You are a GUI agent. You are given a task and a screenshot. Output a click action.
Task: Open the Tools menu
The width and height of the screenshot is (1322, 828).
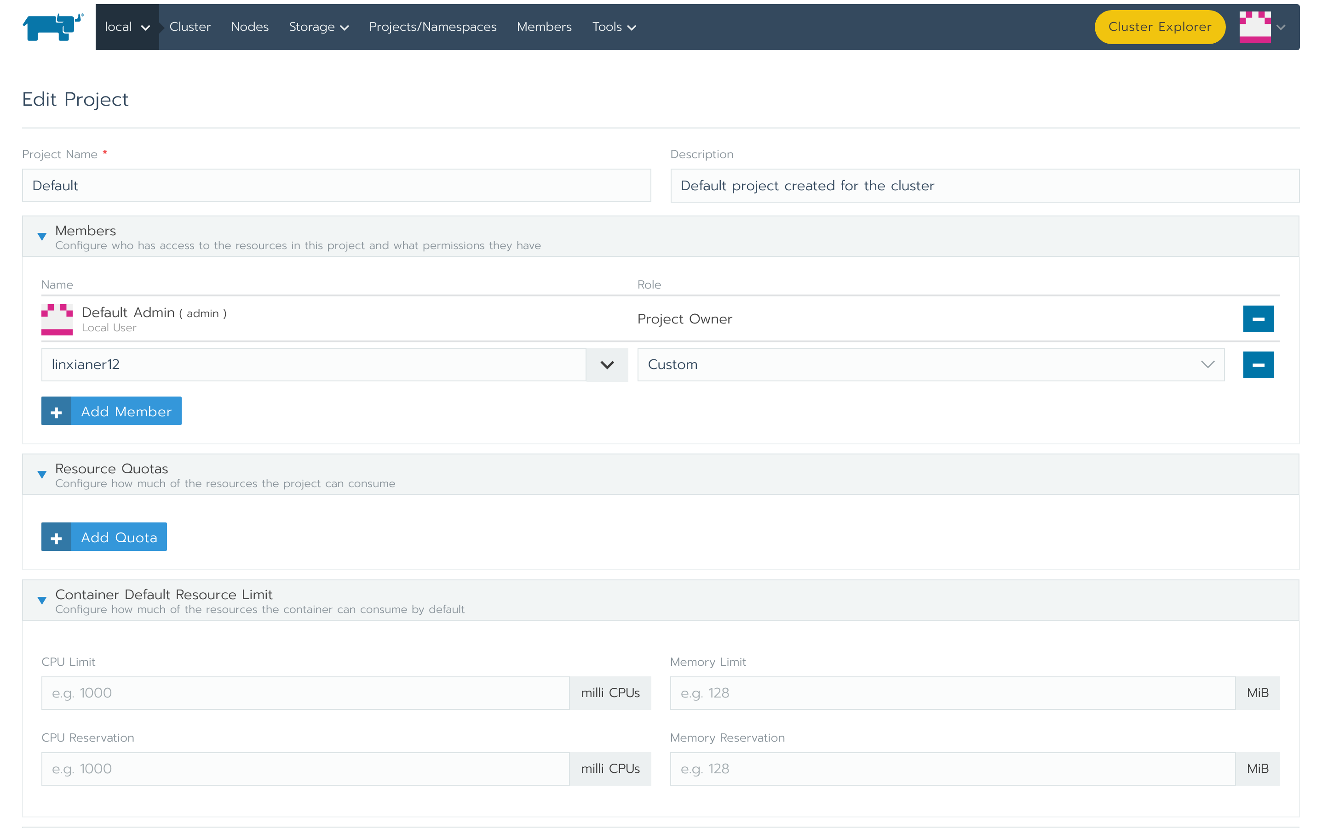coord(613,27)
